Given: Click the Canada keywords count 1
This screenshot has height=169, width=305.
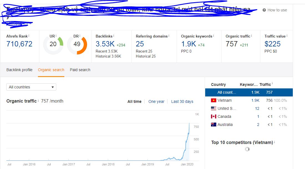Looking at the screenshot, I should click(258, 116).
